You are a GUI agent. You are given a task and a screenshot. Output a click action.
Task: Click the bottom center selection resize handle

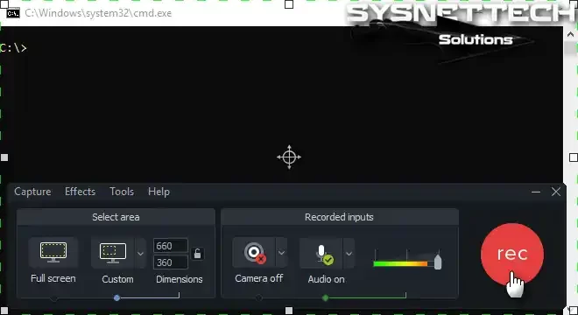pyautogui.click(x=289, y=311)
